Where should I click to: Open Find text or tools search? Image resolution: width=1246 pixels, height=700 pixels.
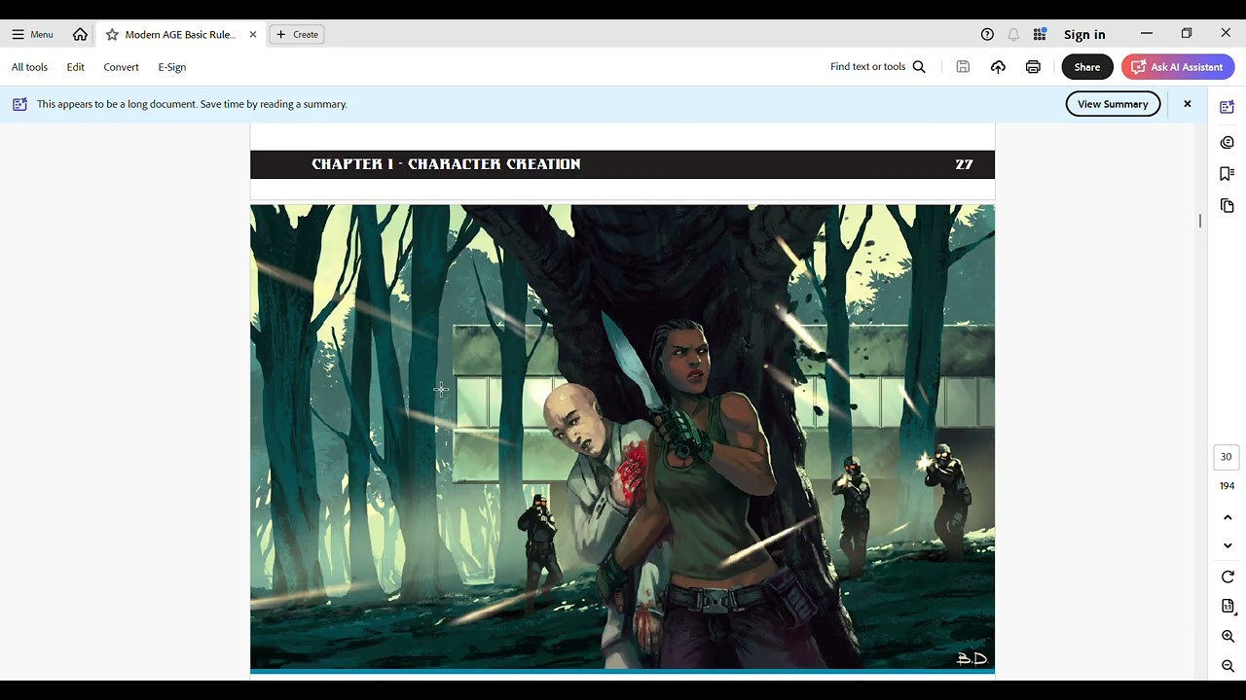[x=878, y=67]
